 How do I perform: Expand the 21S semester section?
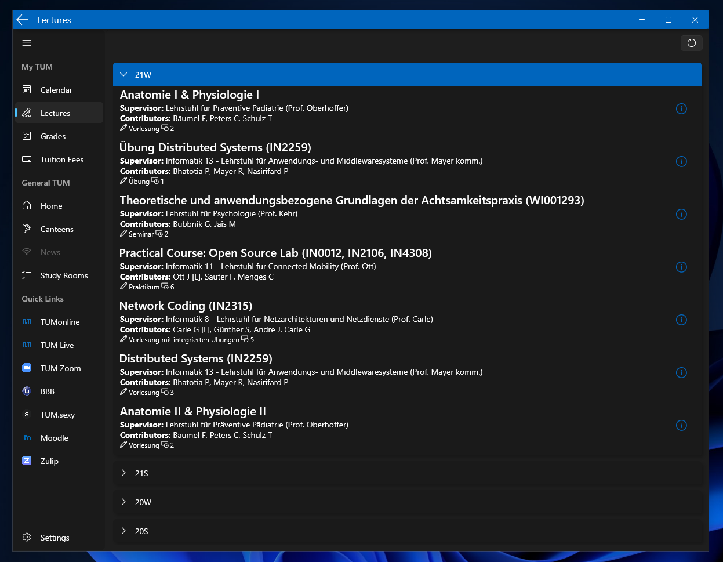(x=407, y=473)
